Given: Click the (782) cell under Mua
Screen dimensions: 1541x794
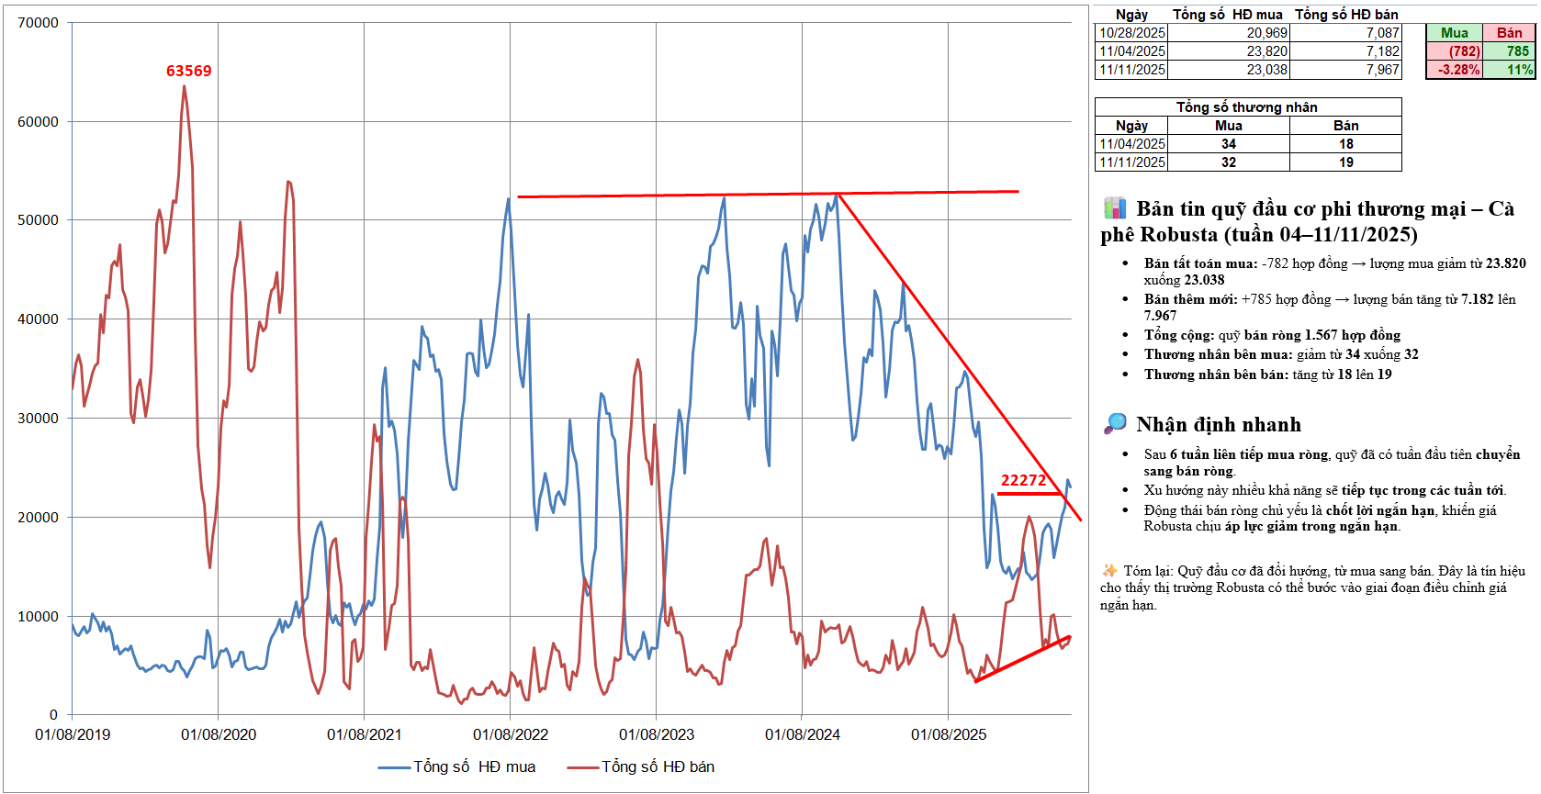Looking at the screenshot, I should pyautogui.click(x=1454, y=51).
